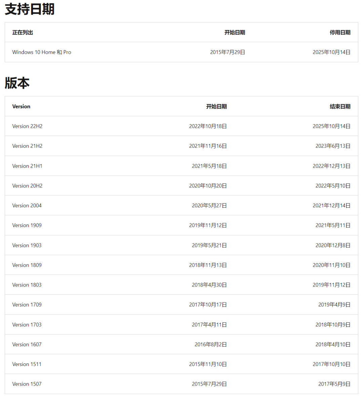
Task: Click the 正在列出 column header
Action: tap(23, 32)
